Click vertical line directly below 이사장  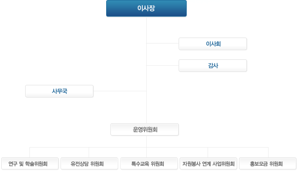point(146,29)
